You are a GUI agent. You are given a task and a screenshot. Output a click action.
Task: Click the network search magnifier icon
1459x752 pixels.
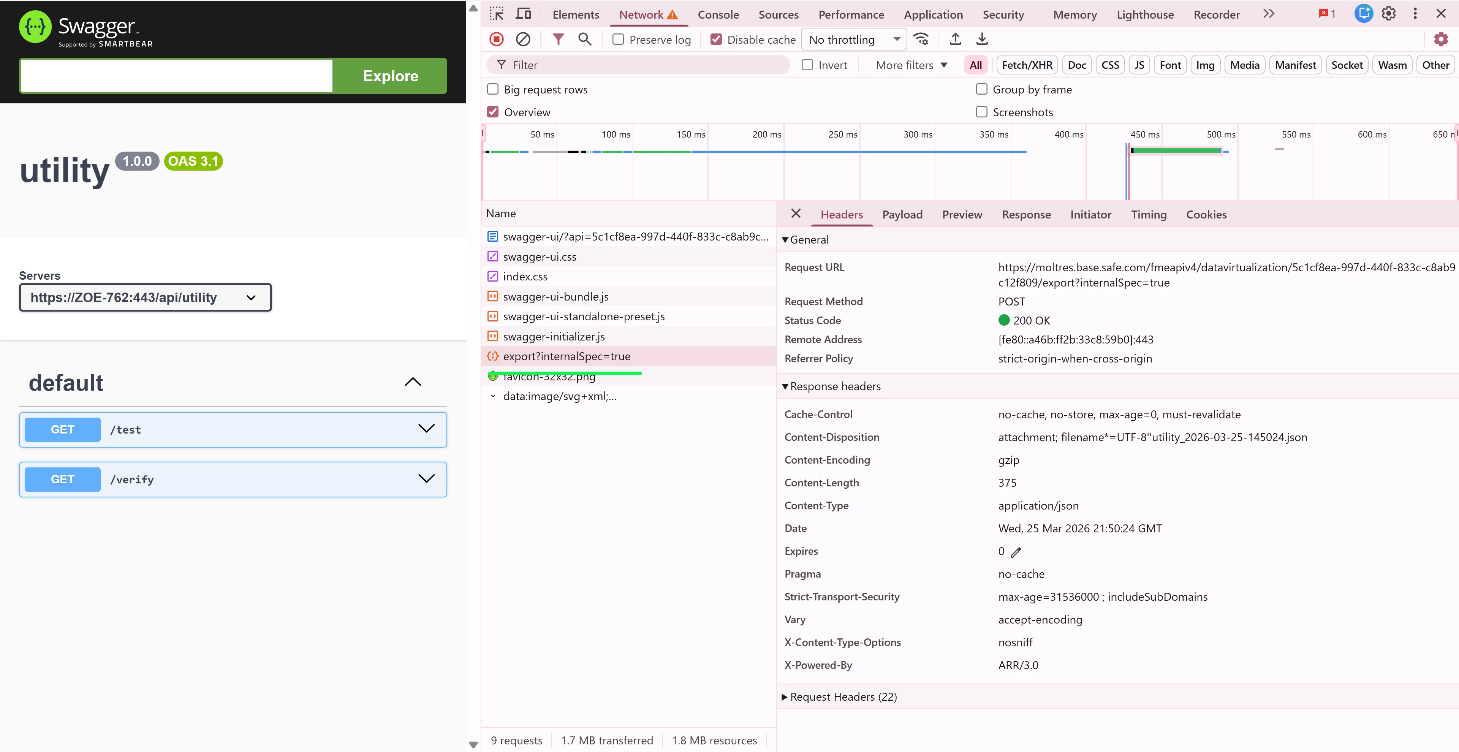pyautogui.click(x=584, y=39)
